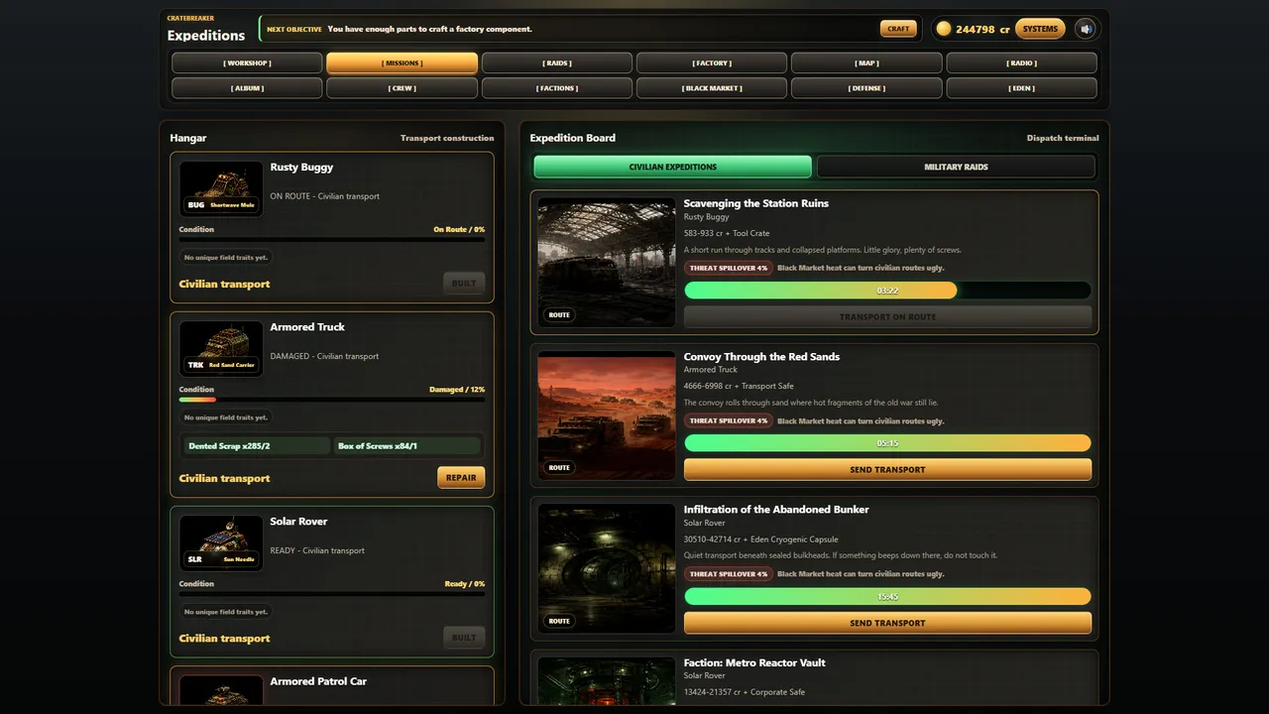Open the Eden tab
The width and height of the screenshot is (1269, 714).
[1021, 87]
